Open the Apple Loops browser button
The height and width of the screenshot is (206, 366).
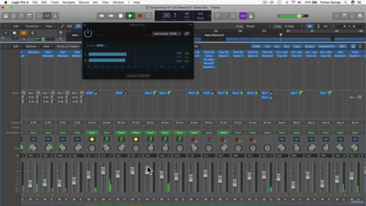point(352,16)
